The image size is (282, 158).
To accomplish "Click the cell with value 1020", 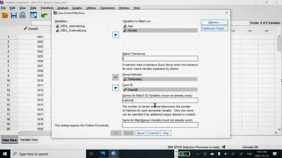I will point(31,129).
